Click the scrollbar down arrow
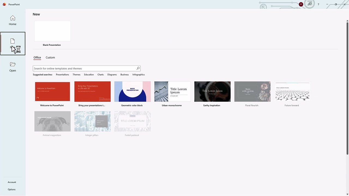 click(347, 194)
